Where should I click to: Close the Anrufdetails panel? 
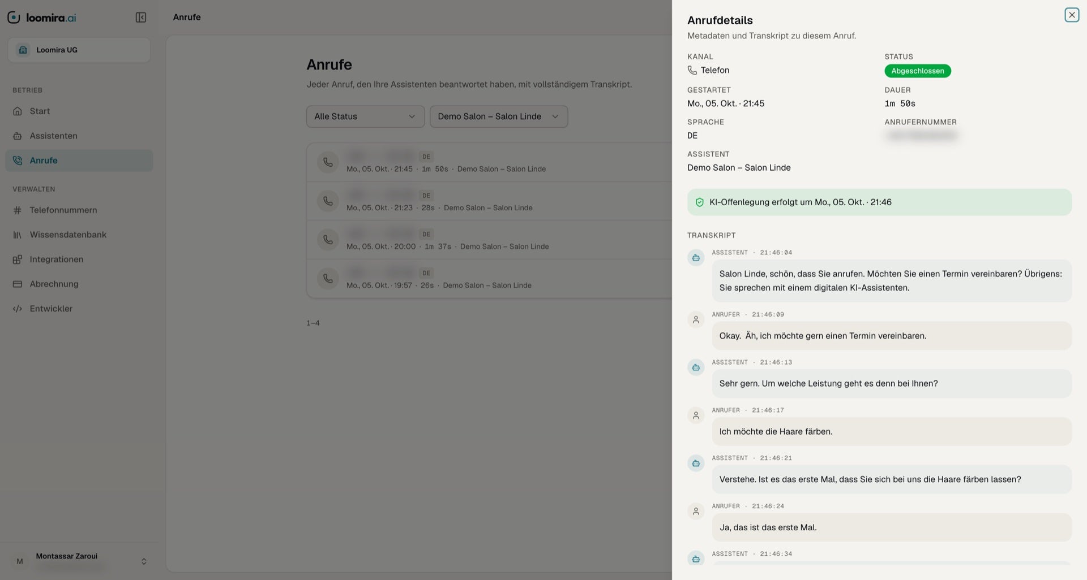[1072, 15]
